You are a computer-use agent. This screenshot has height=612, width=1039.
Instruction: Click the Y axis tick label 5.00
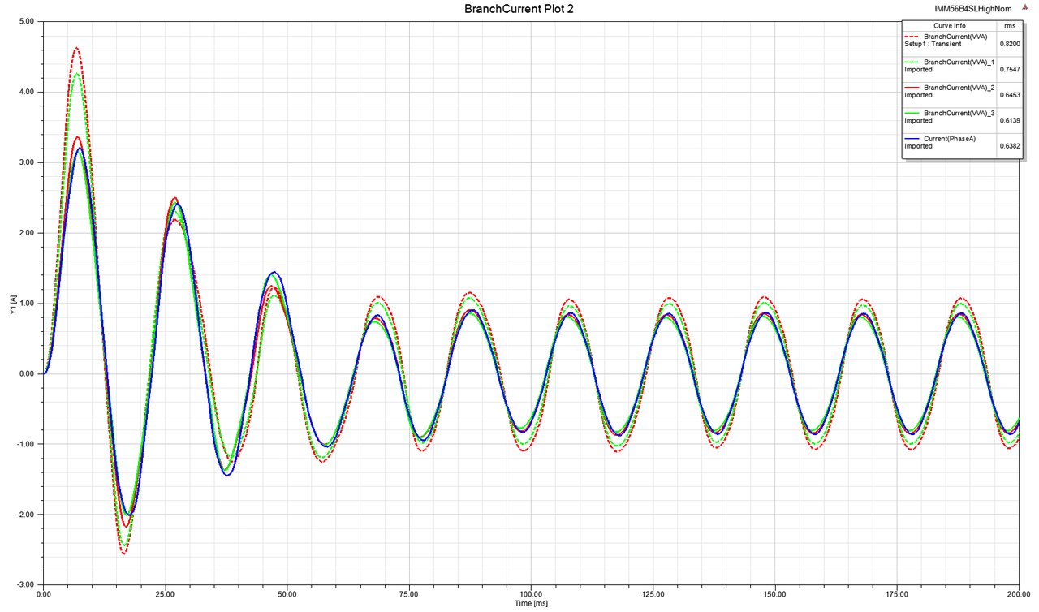26,22
